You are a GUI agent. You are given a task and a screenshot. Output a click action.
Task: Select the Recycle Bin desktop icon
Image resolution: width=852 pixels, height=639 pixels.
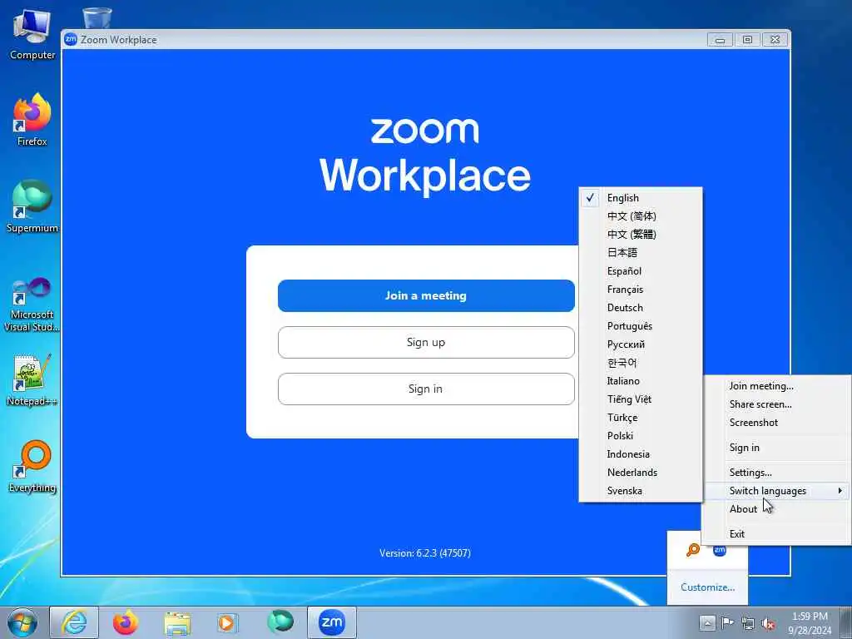[97, 18]
